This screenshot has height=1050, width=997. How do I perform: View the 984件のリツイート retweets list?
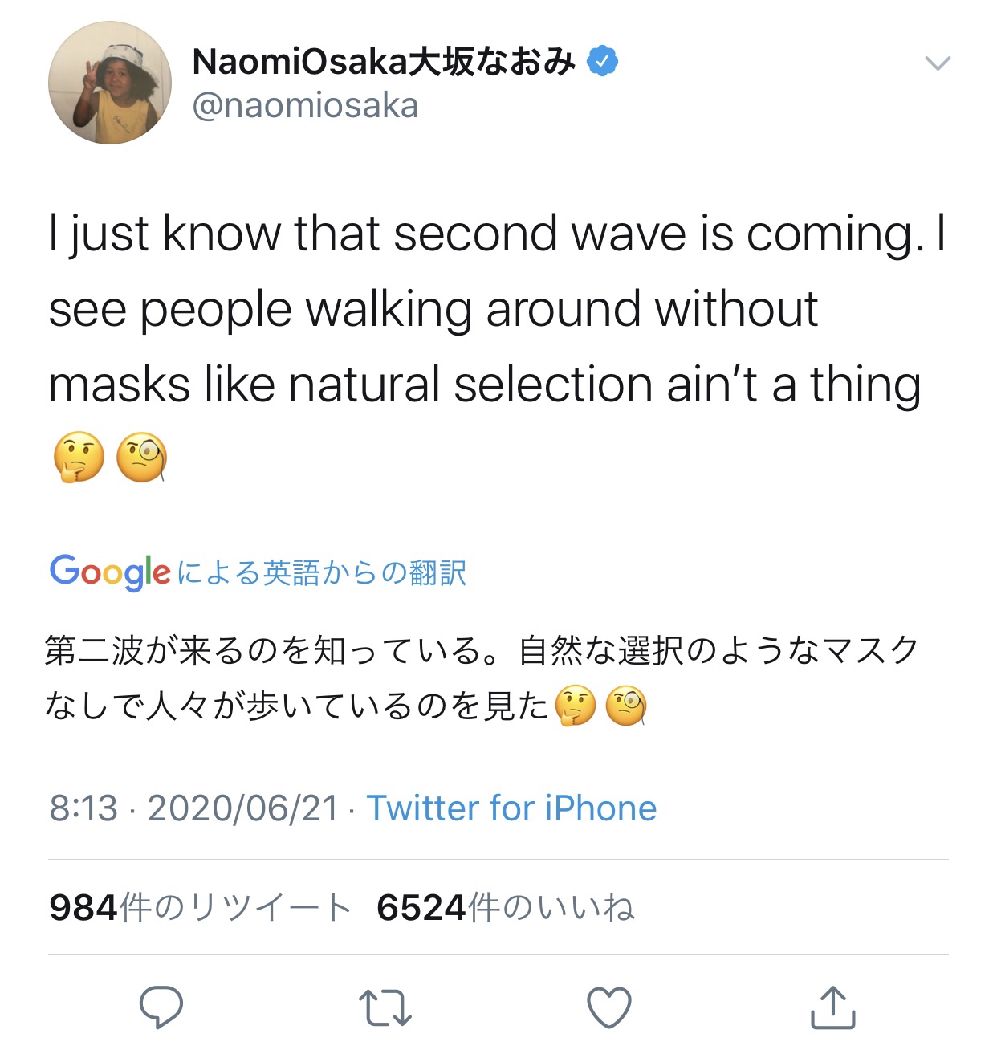(201, 908)
